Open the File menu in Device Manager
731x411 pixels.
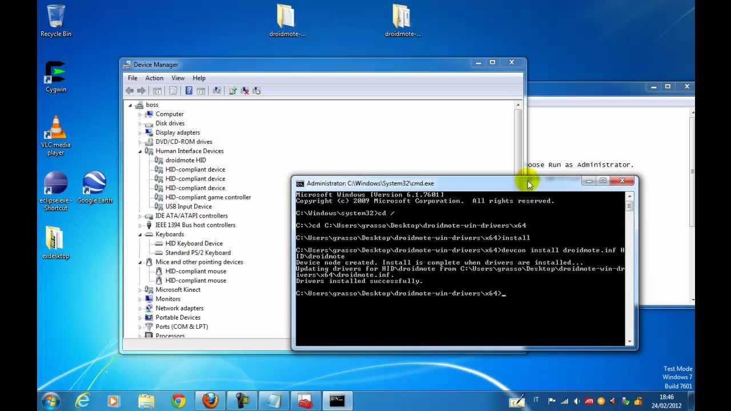132,78
